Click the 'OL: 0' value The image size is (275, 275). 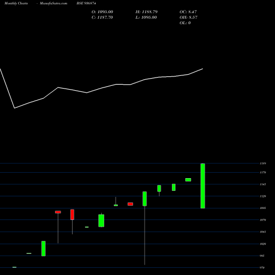click(x=185, y=23)
